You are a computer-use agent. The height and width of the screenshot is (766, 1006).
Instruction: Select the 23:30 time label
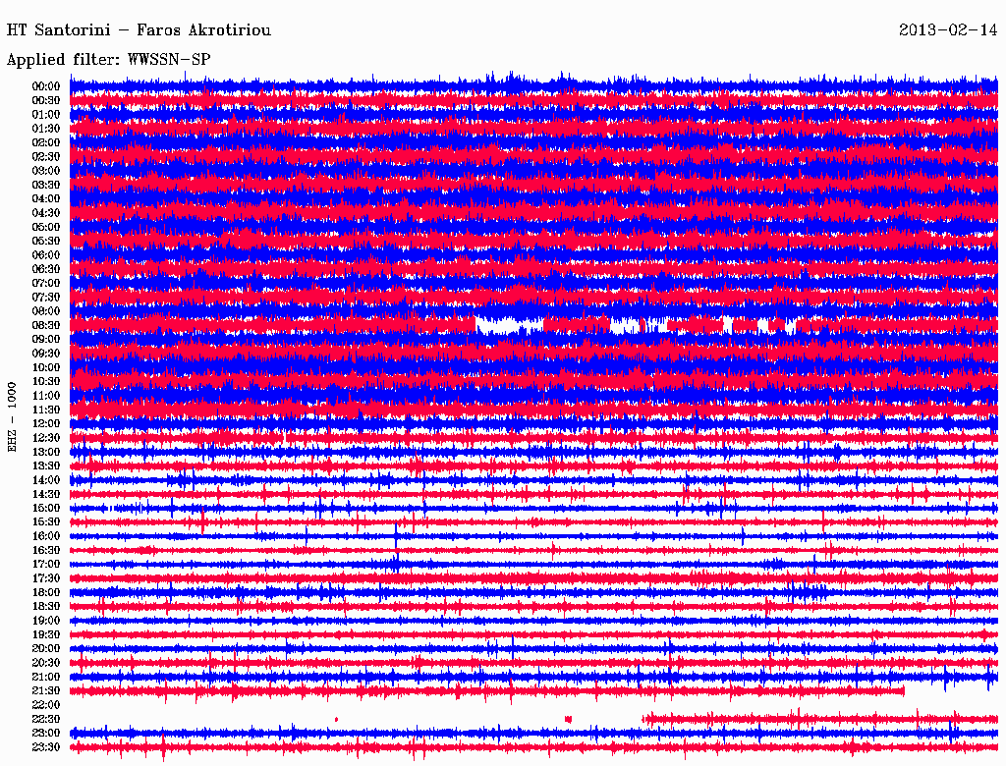[x=46, y=747]
